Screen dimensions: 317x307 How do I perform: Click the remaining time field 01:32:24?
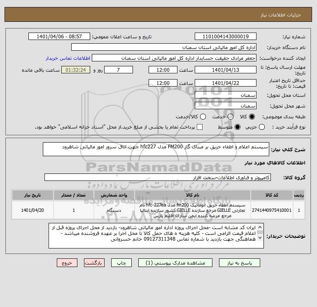(x=76, y=70)
